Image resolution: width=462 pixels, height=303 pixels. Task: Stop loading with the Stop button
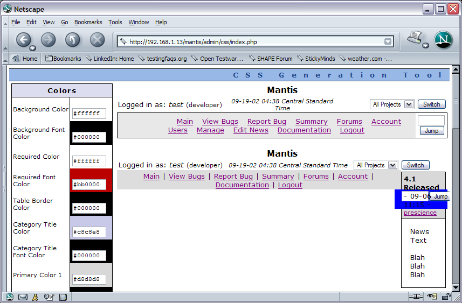97,39
